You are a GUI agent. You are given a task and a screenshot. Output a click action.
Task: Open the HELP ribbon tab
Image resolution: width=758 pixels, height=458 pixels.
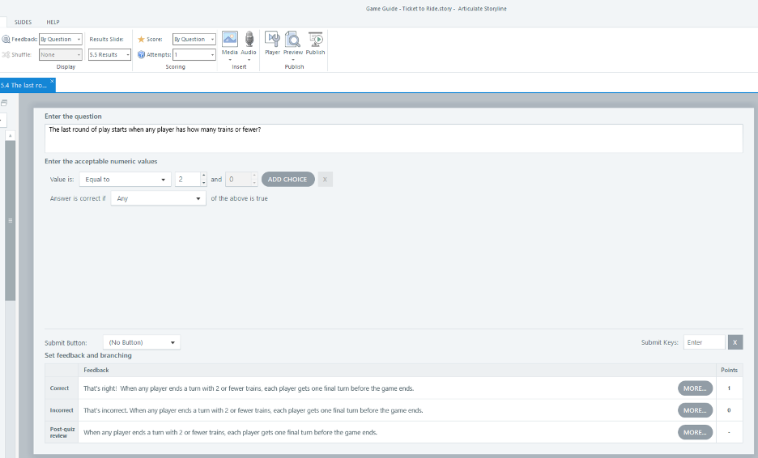click(53, 22)
